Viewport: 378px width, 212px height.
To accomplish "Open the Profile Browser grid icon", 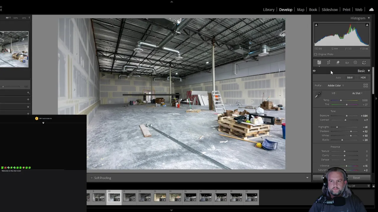I will pos(366,85).
